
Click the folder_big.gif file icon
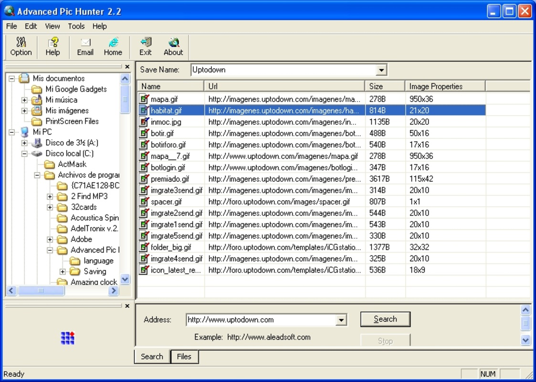coord(145,247)
